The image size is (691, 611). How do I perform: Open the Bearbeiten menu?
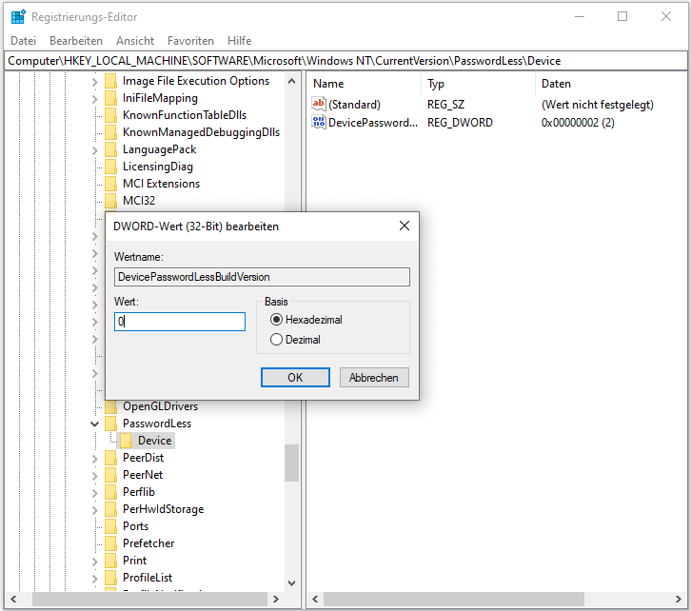[75, 41]
